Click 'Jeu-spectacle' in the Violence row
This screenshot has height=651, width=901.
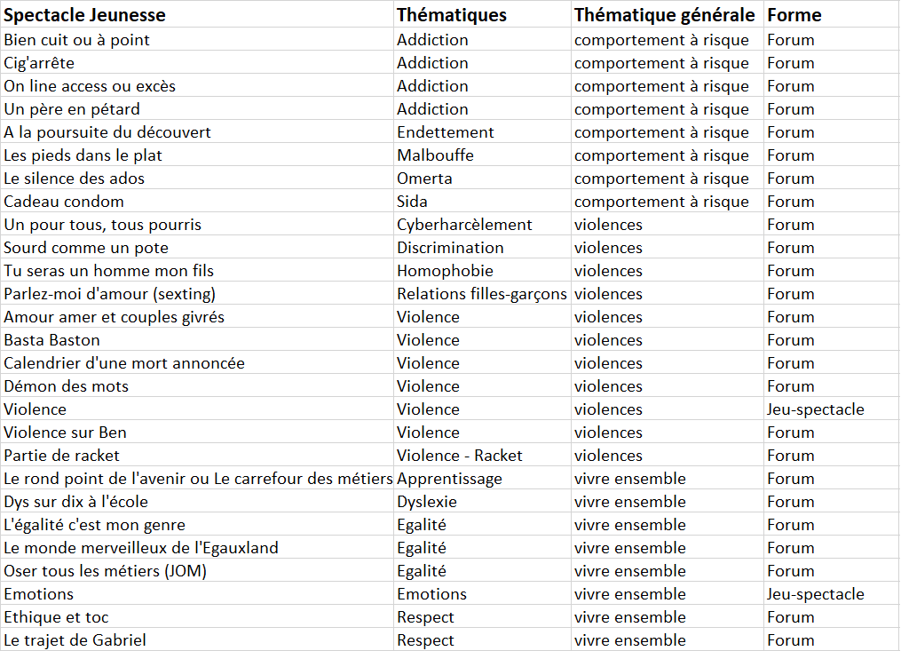pyautogui.click(x=815, y=409)
